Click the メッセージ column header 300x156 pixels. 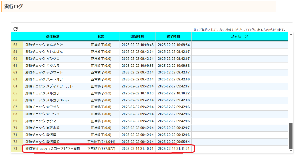[x=240, y=36]
